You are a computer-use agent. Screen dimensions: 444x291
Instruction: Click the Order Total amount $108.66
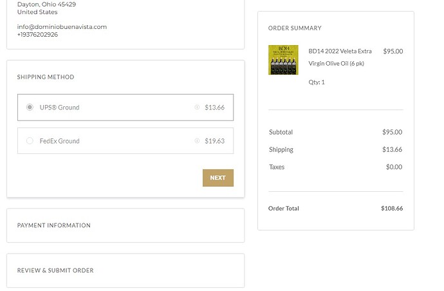coord(392,208)
